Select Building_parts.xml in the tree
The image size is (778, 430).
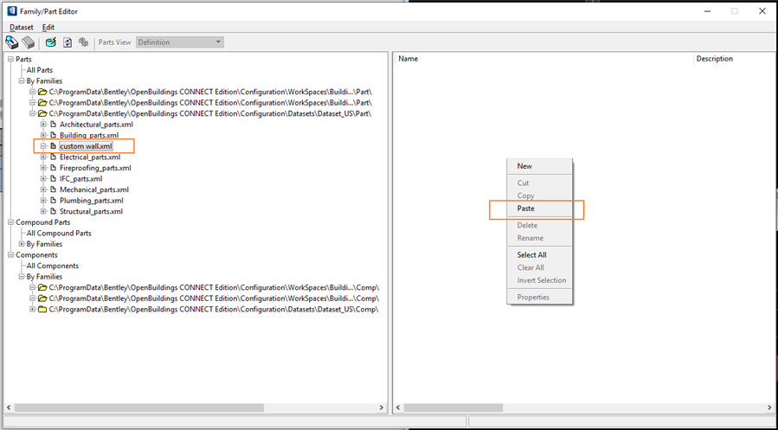[x=89, y=135]
